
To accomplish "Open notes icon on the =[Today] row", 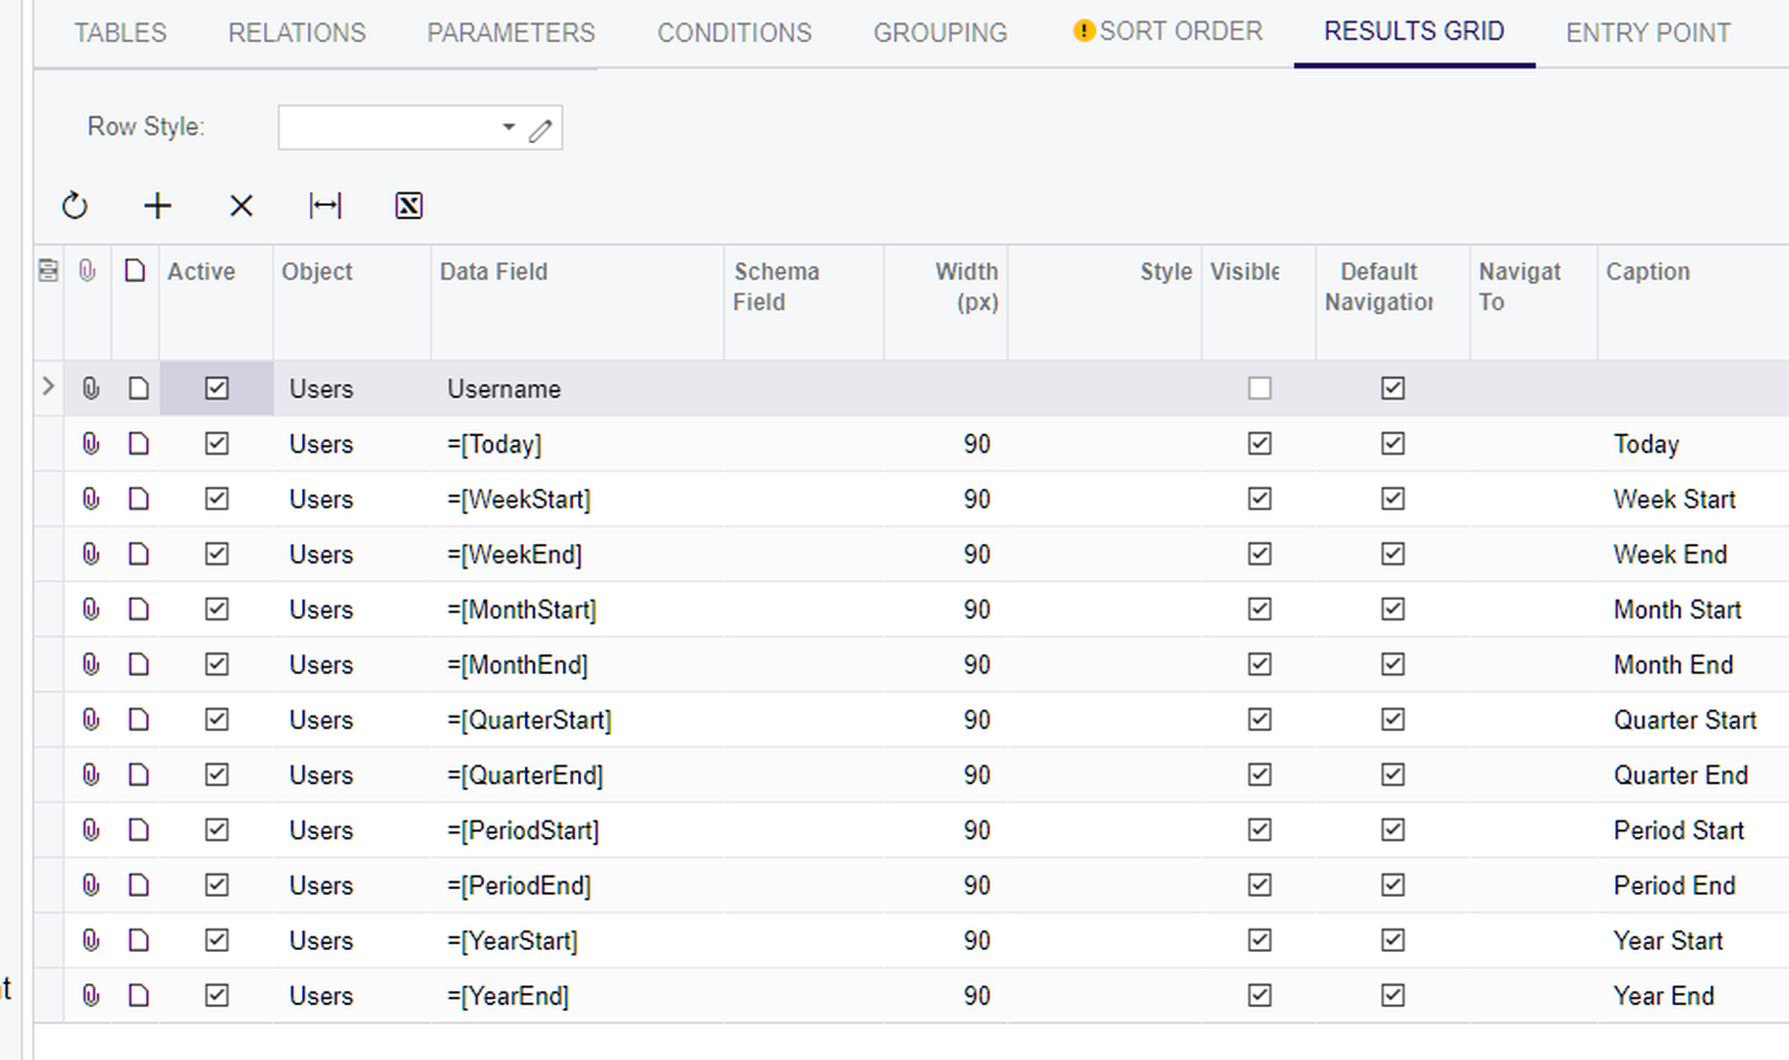I will coord(138,444).
